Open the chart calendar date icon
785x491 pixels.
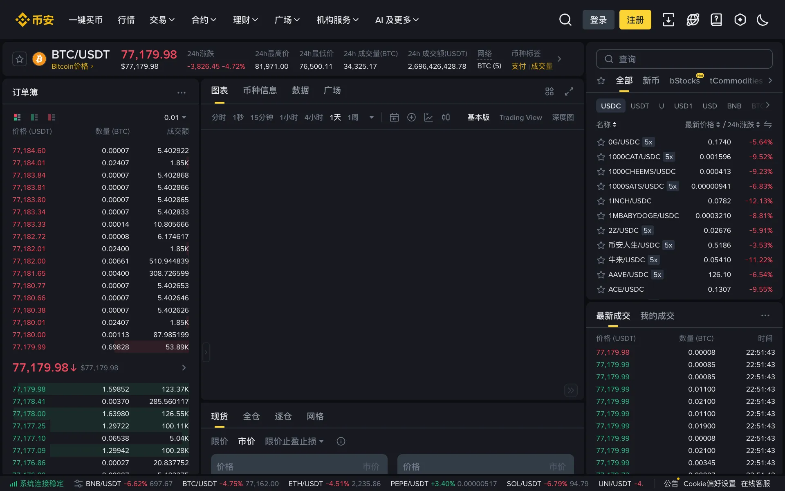pos(394,117)
